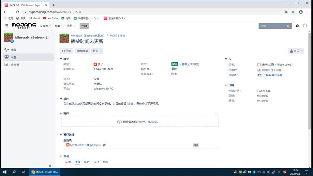Click the 附加档案 attach file button
The width and height of the screenshot is (313, 176).
(x=82, y=51)
